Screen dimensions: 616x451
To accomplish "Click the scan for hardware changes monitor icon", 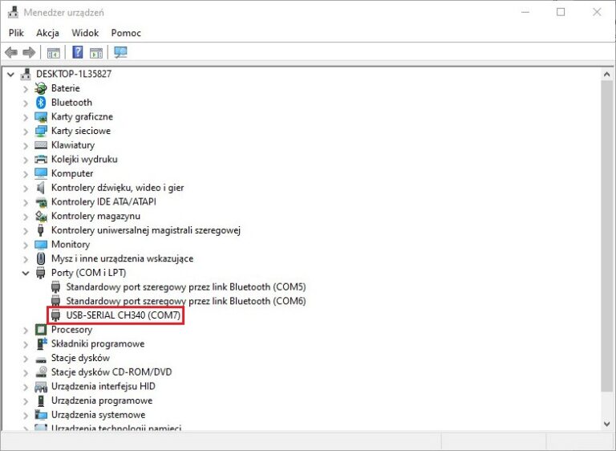I will 120,53.
